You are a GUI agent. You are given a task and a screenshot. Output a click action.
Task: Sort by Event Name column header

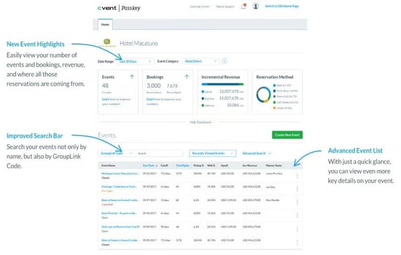tap(108, 166)
